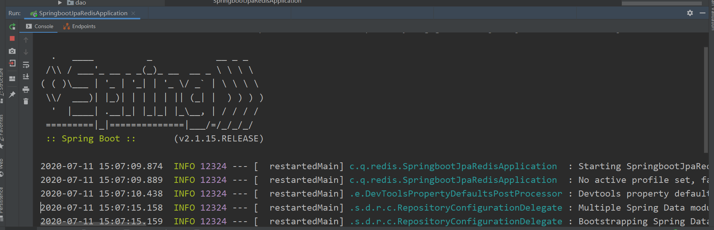714x230 pixels.
Task: Toggle scroll to end of console
Action: point(26,77)
